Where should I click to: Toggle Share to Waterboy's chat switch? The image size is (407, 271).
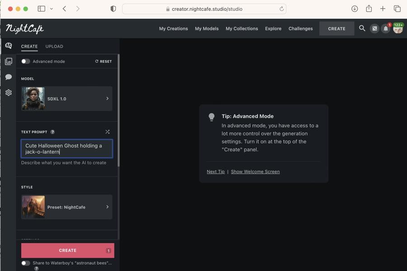pyautogui.click(x=26, y=263)
